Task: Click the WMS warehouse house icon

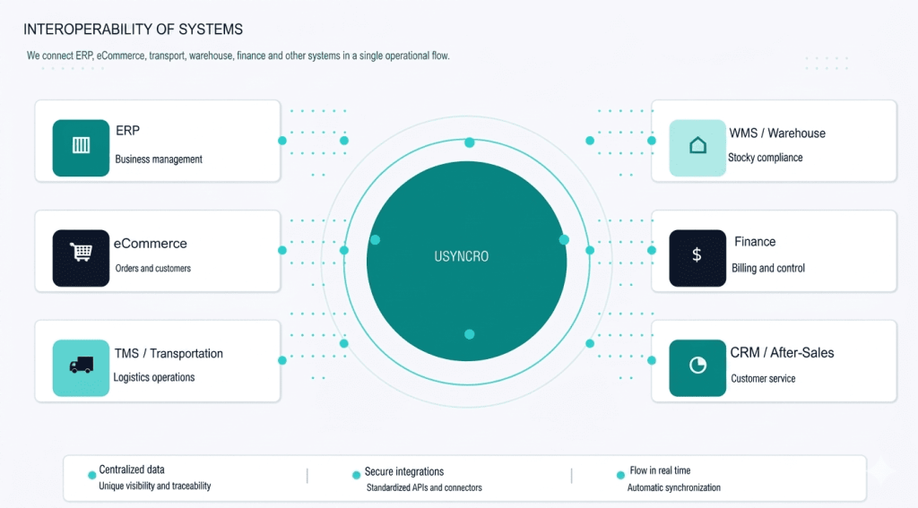Action: coord(697,148)
